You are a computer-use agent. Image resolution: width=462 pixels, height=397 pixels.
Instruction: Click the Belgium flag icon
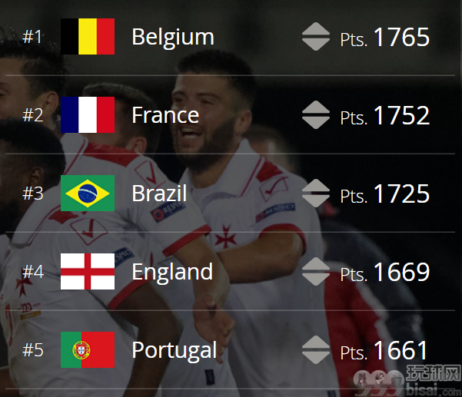tap(88, 37)
